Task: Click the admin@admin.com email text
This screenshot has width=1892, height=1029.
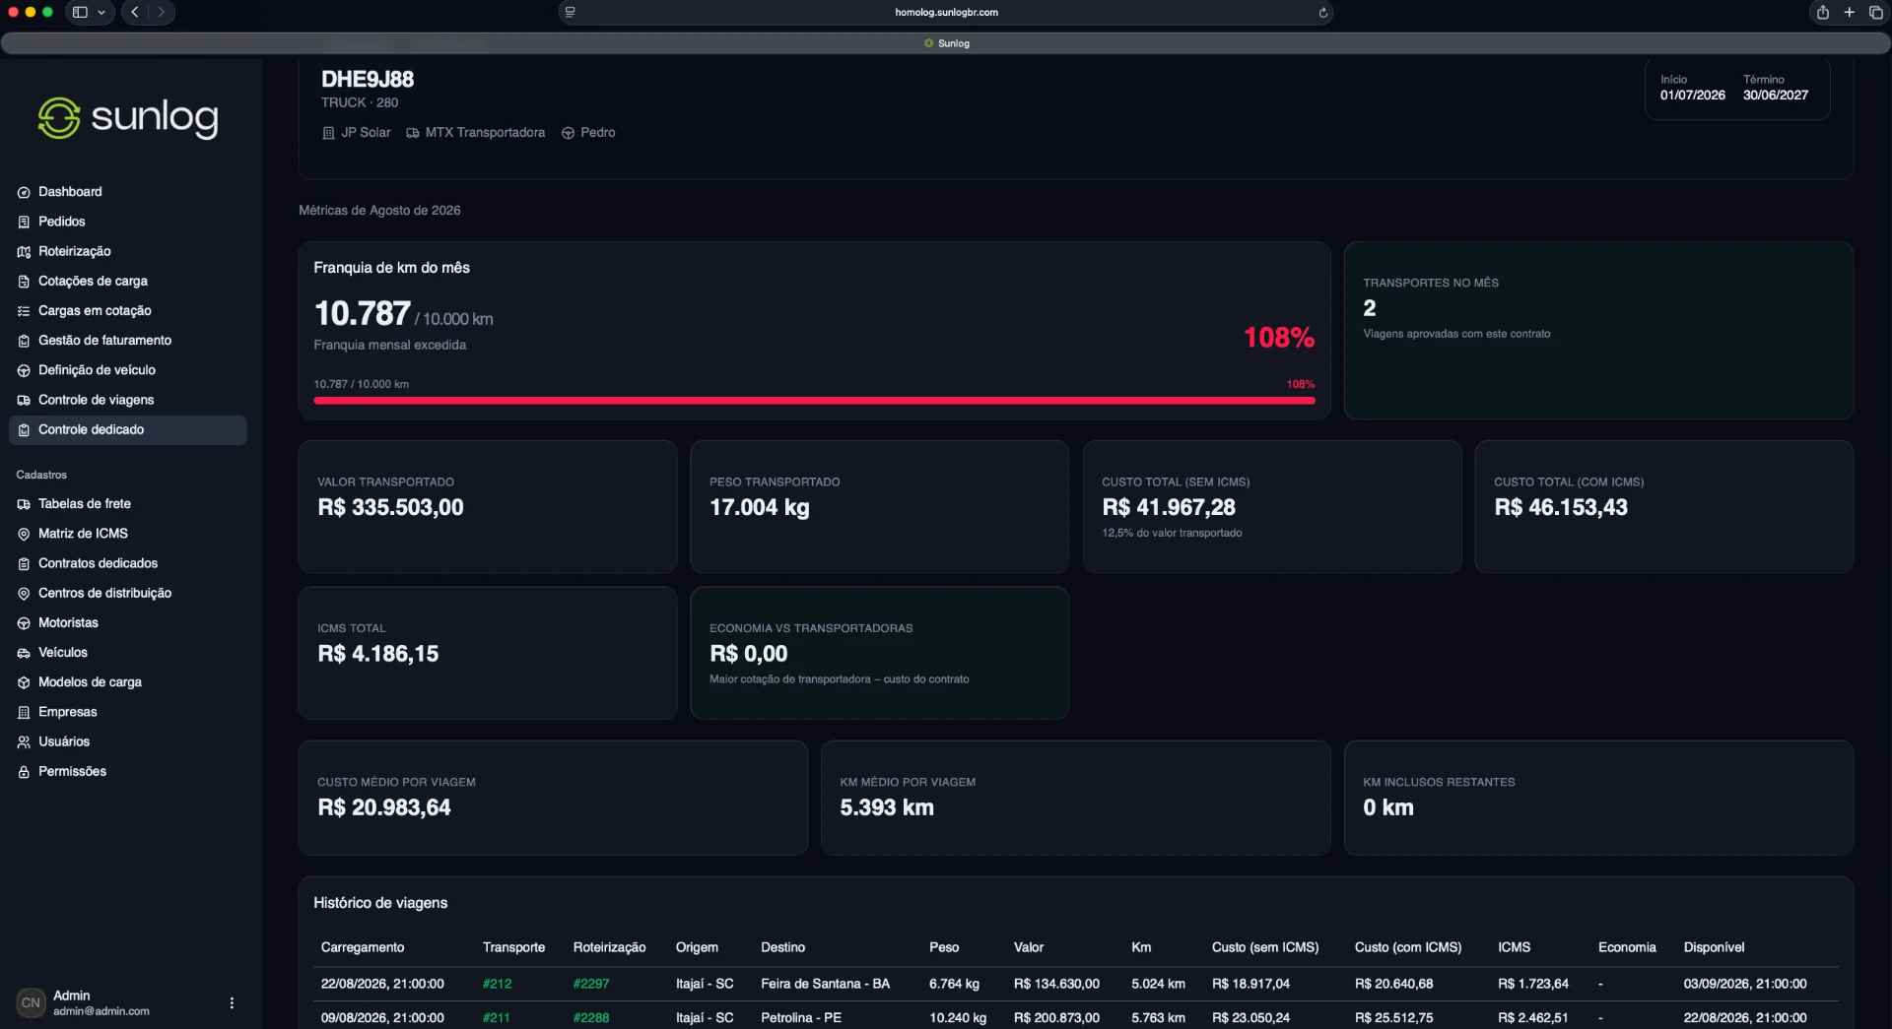Action: pos(101,1011)
